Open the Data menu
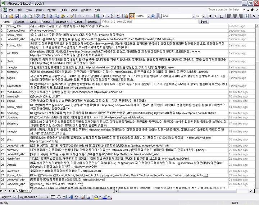The image size is (259, 205). pyautogui.click(x=74, y=10)
